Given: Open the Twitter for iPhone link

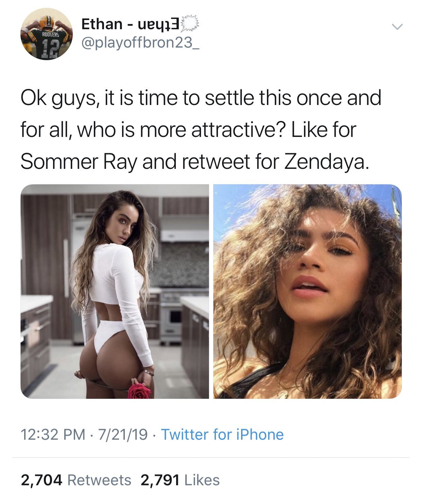Looking at the screenshot, I should pos(222,435).
